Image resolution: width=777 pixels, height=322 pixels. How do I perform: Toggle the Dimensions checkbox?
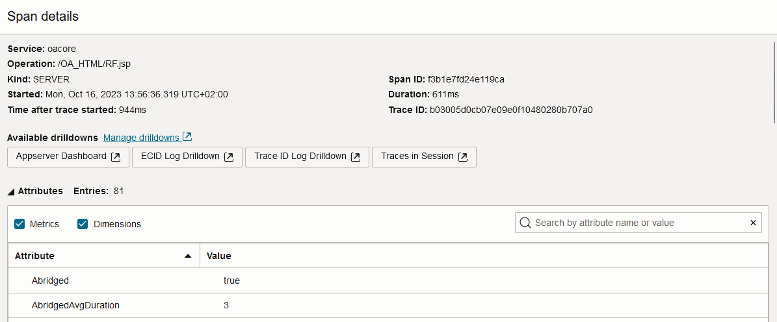click(x=83, y=224)
